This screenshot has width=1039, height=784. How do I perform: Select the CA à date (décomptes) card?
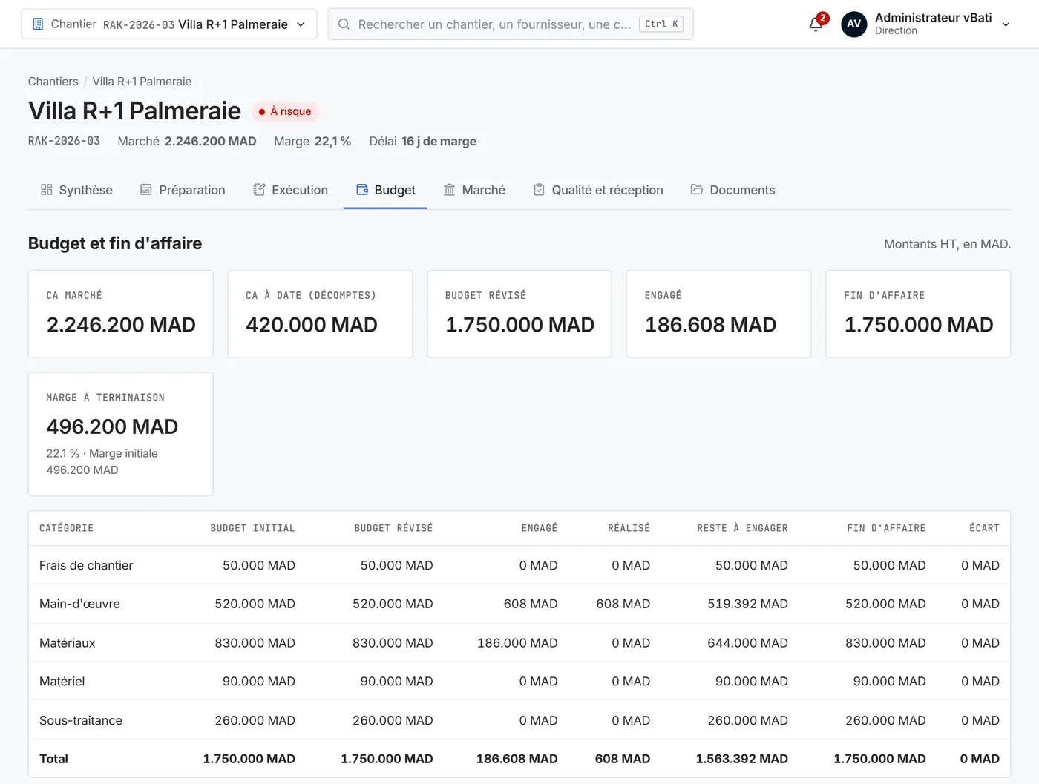coord(320,314)
